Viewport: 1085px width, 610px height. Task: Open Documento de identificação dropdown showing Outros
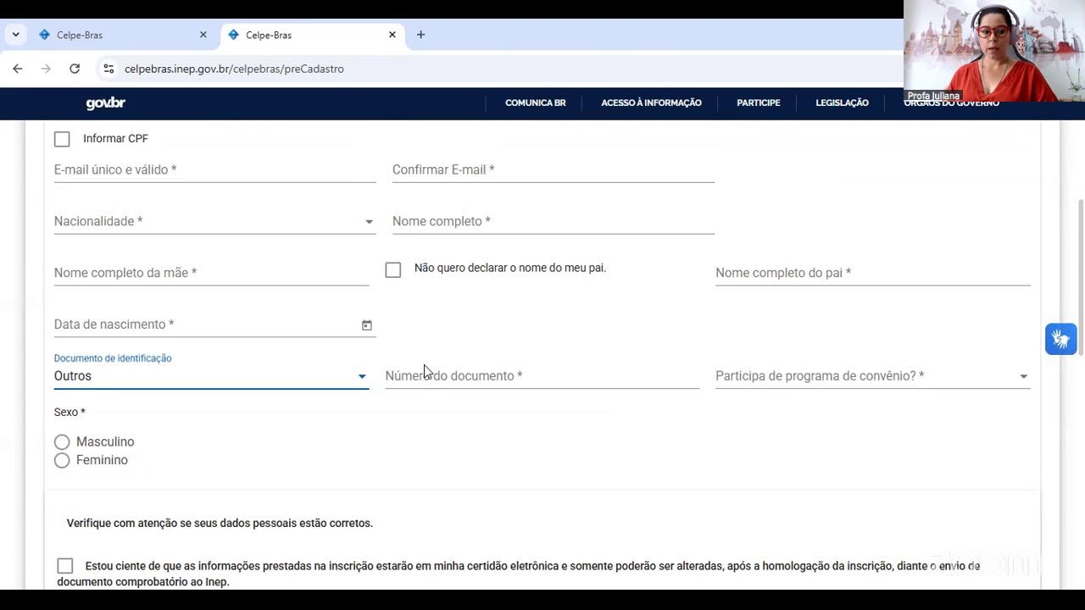click(211, 376)
